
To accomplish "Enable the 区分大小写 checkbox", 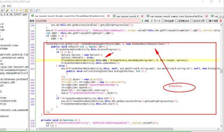I will point(192,21).
